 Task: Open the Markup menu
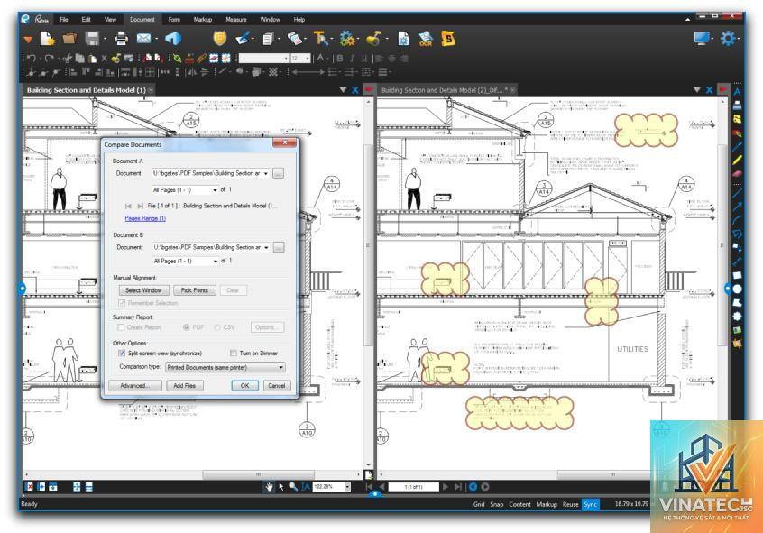(x=202, y=20)
